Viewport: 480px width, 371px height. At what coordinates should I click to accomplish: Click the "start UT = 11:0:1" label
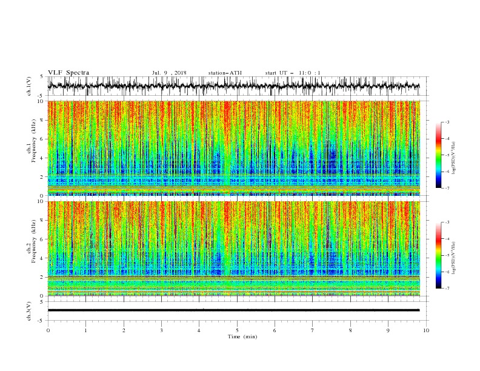click(x=293, y=73)
